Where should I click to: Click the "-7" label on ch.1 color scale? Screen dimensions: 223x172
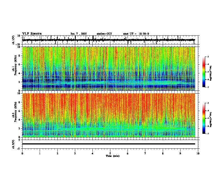208,87
